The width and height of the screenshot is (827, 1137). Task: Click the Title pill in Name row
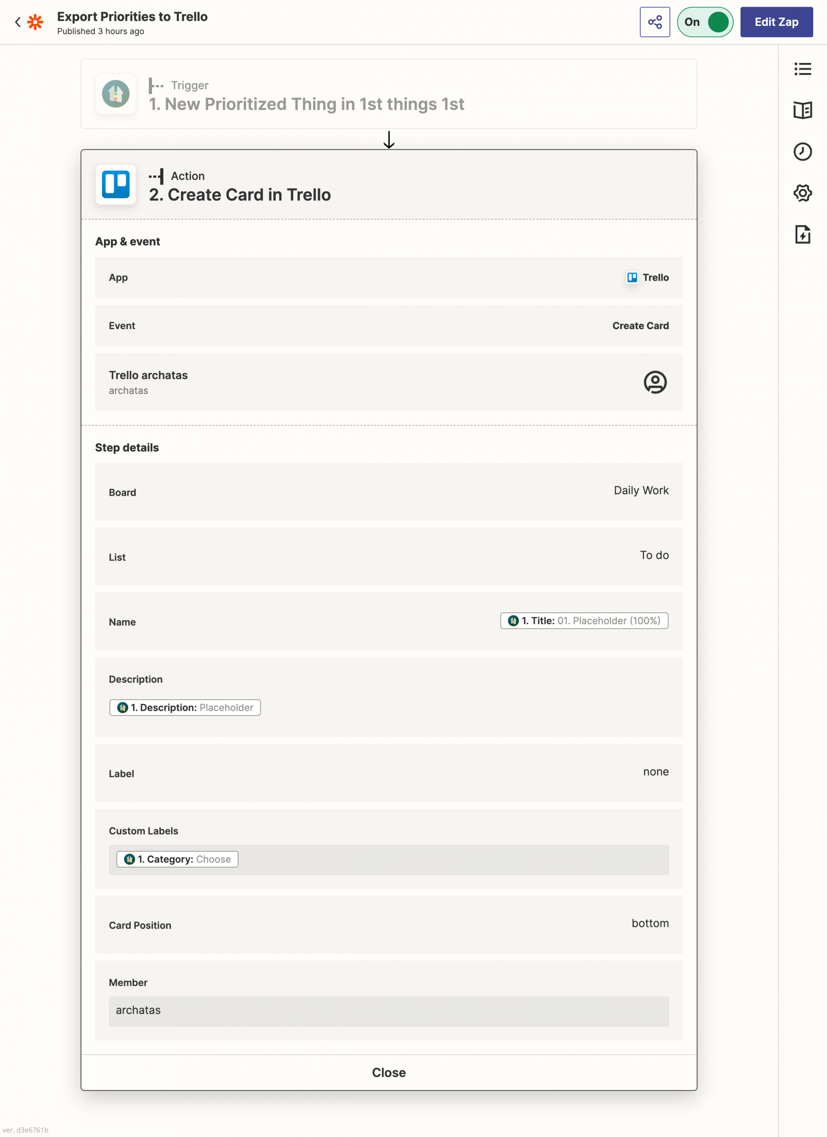tap(584, 621)
